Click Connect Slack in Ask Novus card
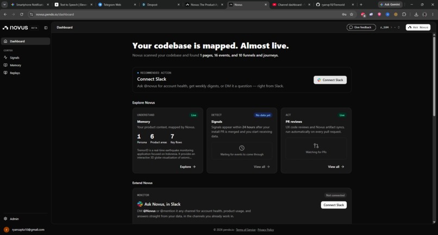This screenshot has height=235, width=438. [x=334, y=205]
